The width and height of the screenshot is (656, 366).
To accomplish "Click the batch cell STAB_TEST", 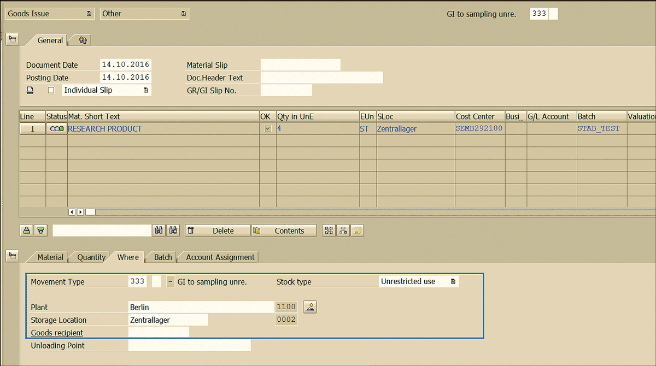I will pos(602,129).
